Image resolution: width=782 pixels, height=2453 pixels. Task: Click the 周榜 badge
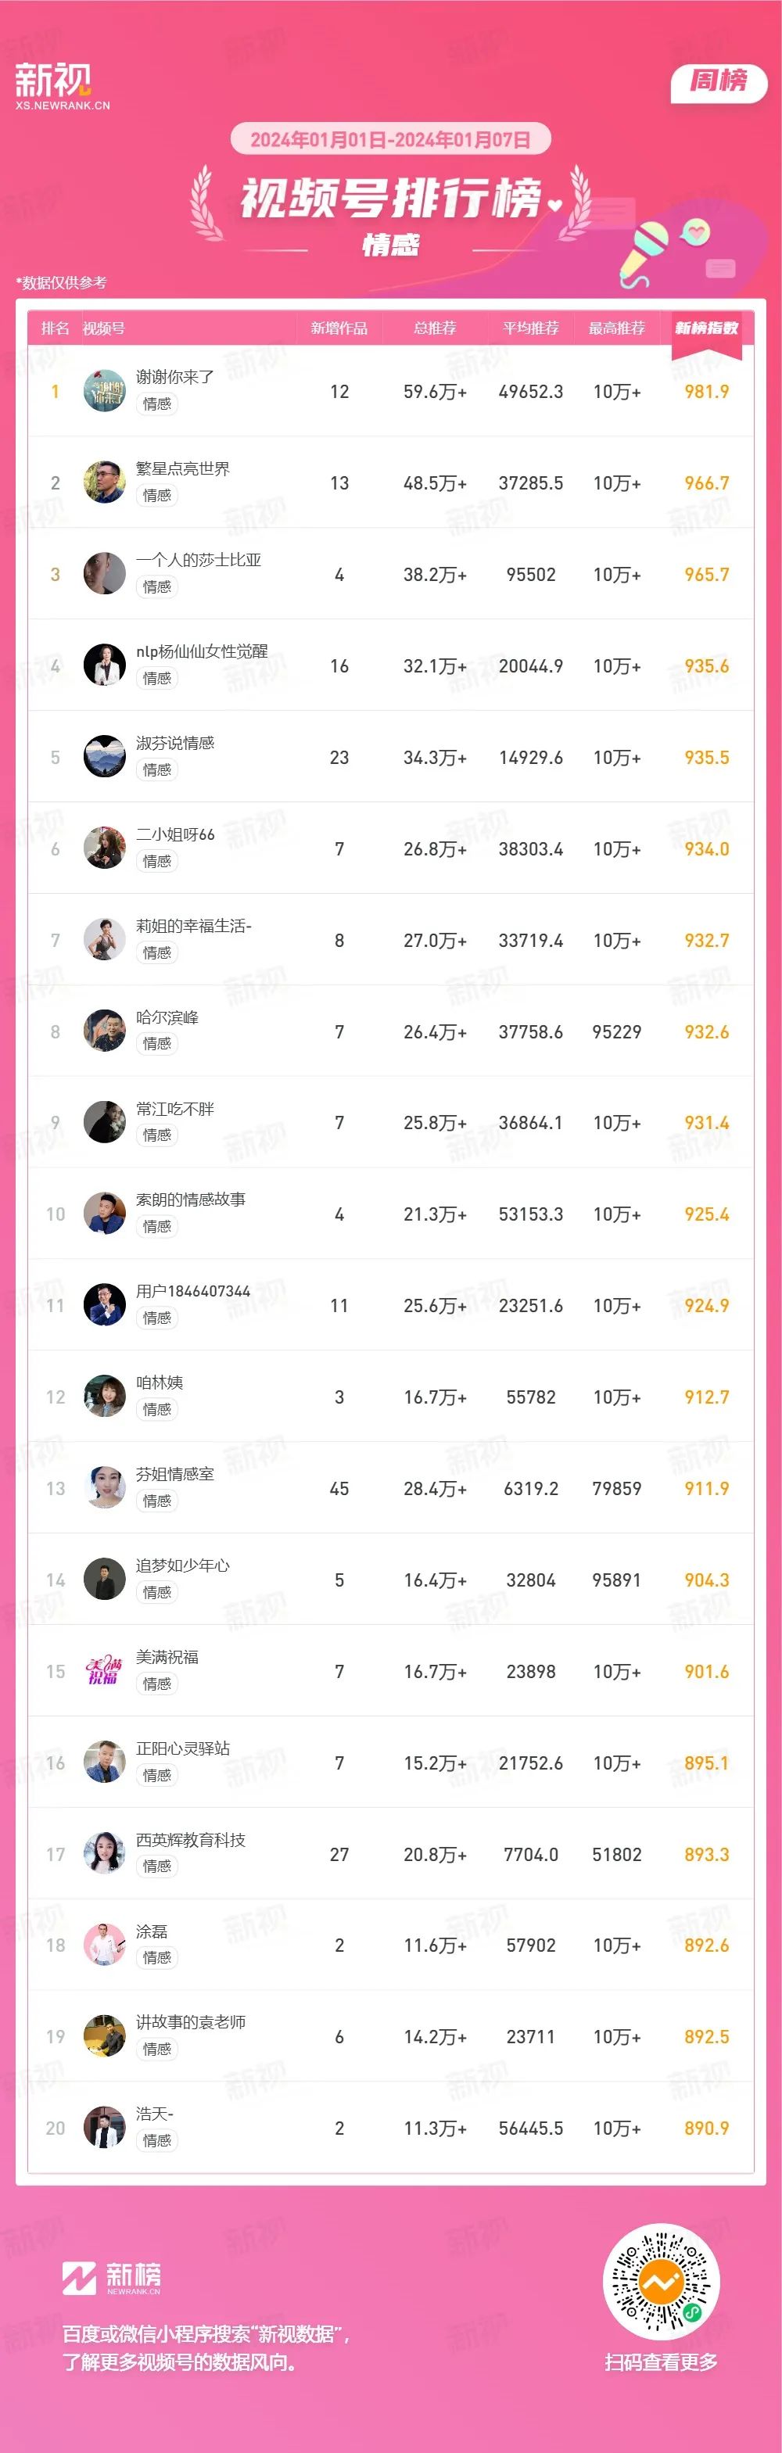(719, 82)
